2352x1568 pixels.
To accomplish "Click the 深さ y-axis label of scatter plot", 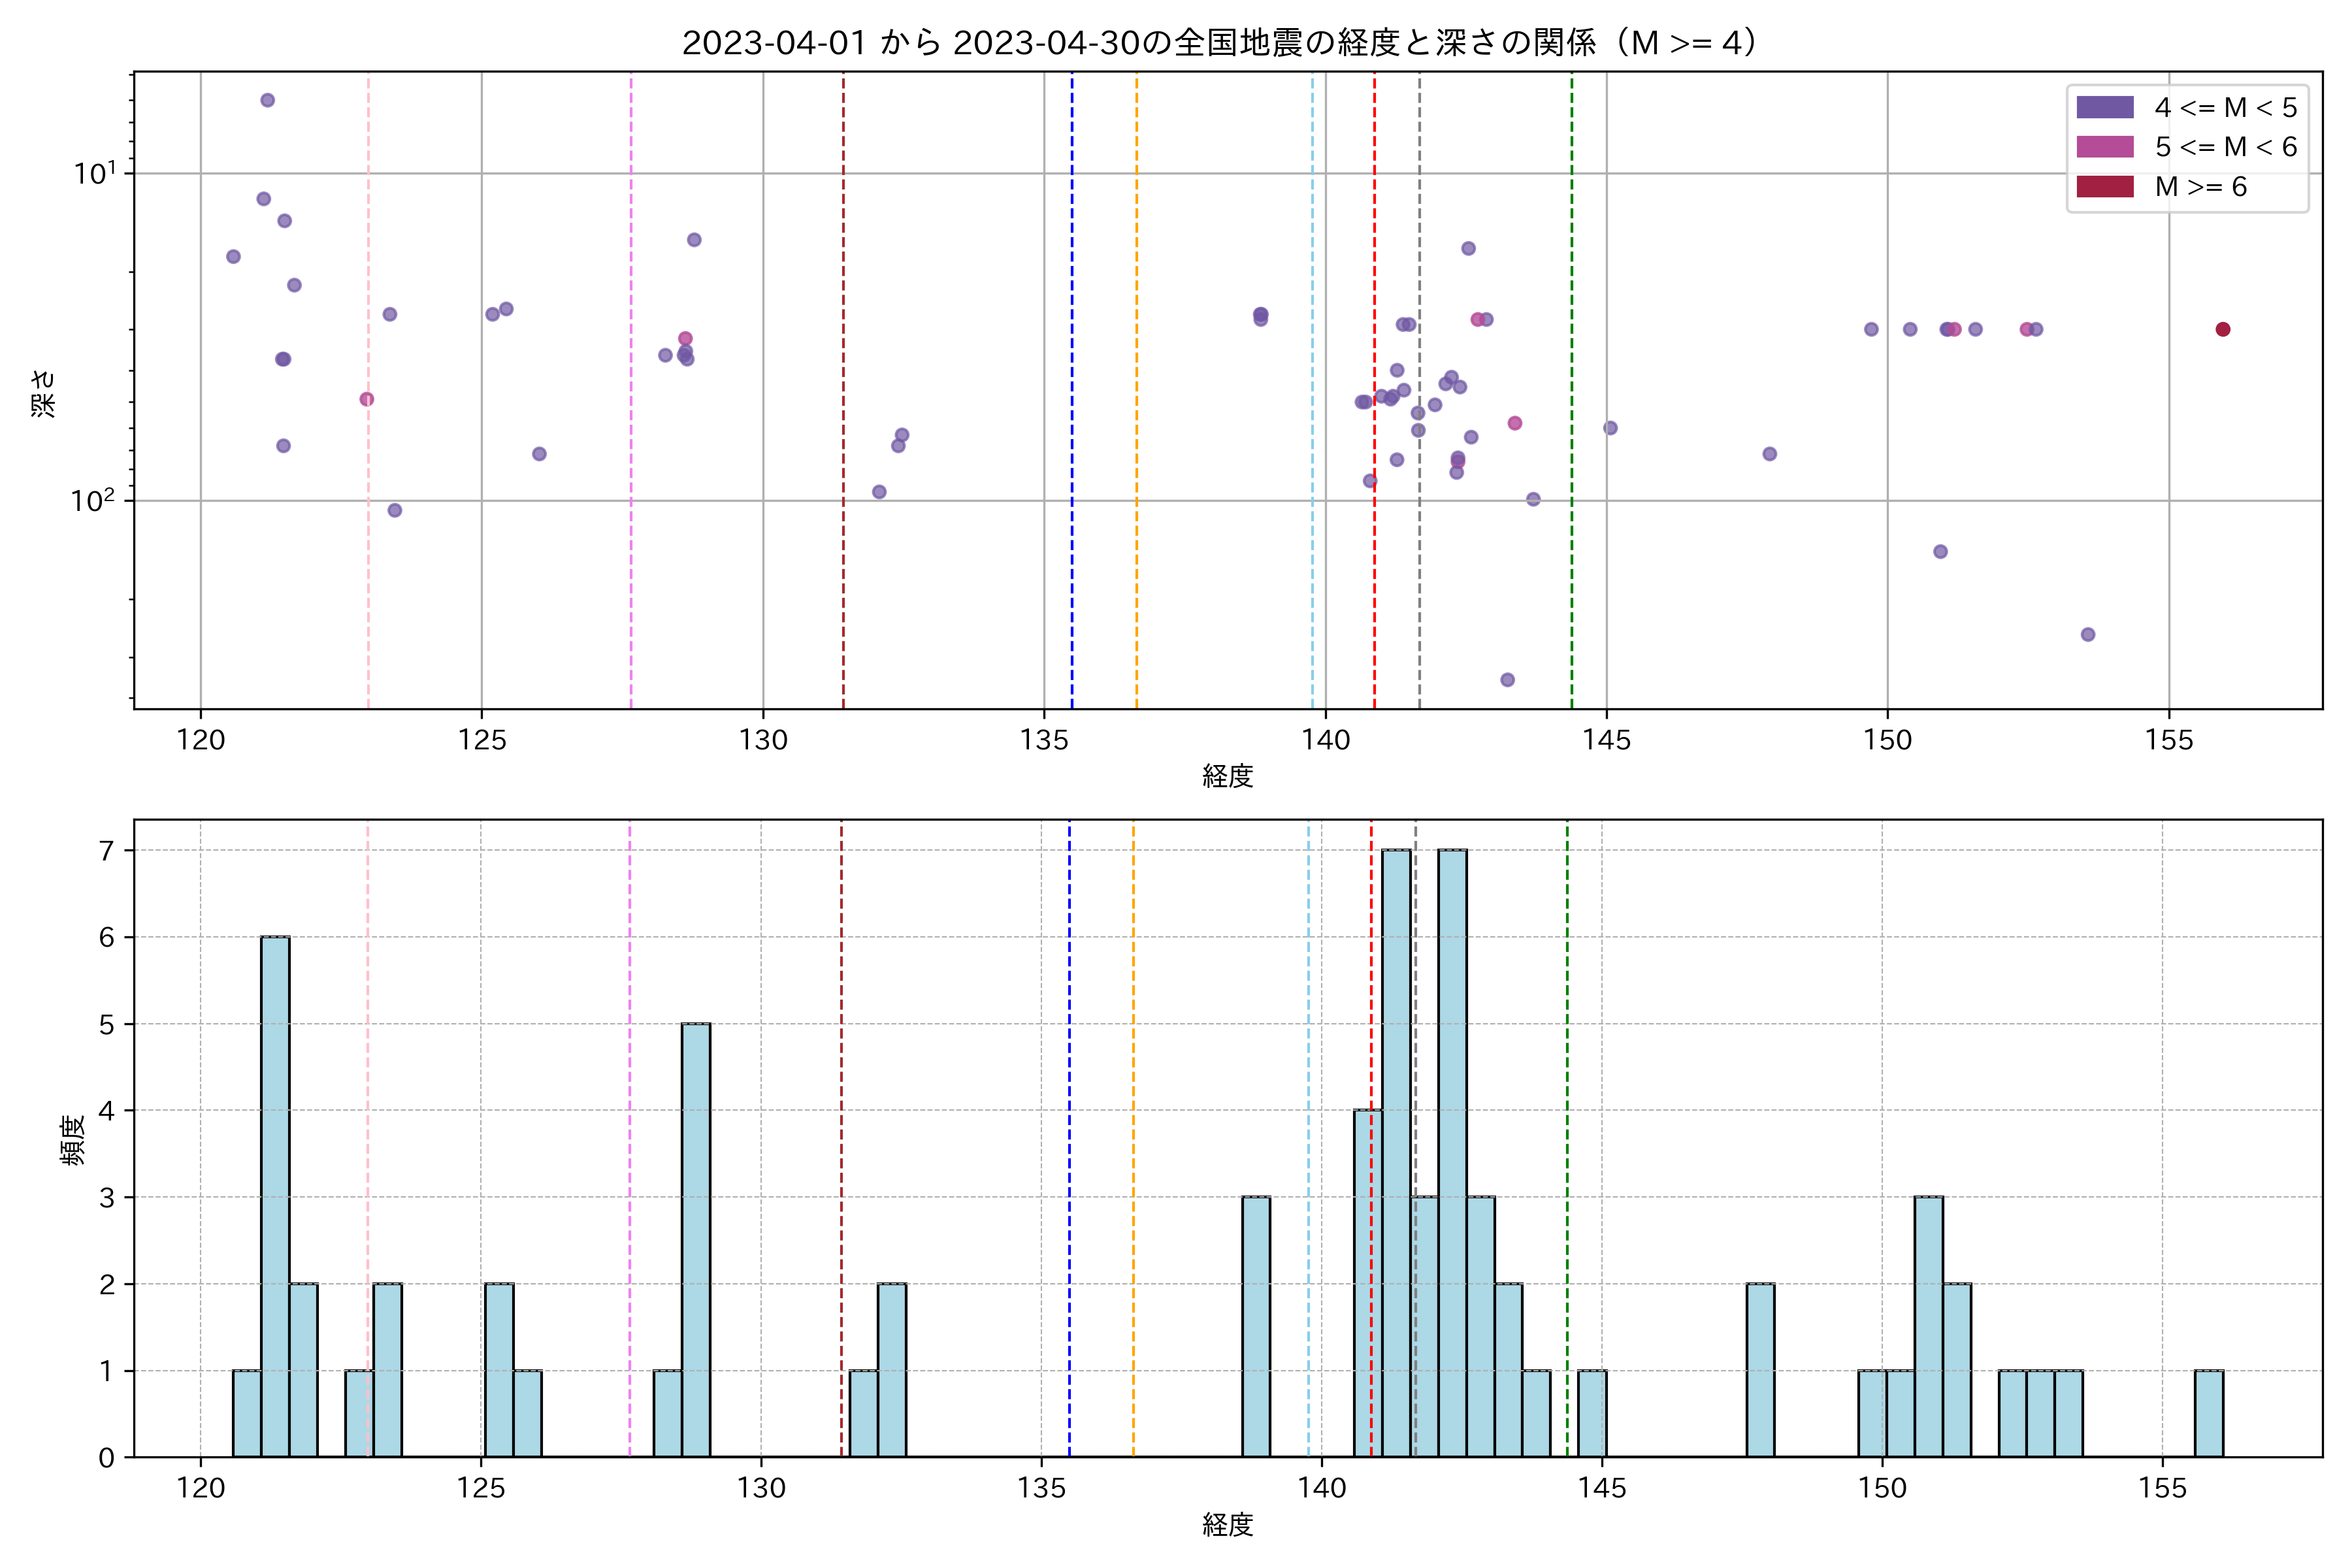I will pos(44,393).
